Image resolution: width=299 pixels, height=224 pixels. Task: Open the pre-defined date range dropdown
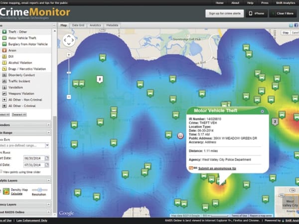[47, 145]
